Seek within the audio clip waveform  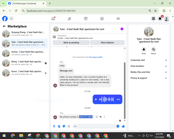106,99
